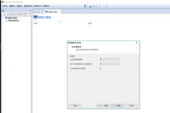Toggle the thumbnail bar view icon
This screenshot has width=170, height=113.
pos(91,6)
